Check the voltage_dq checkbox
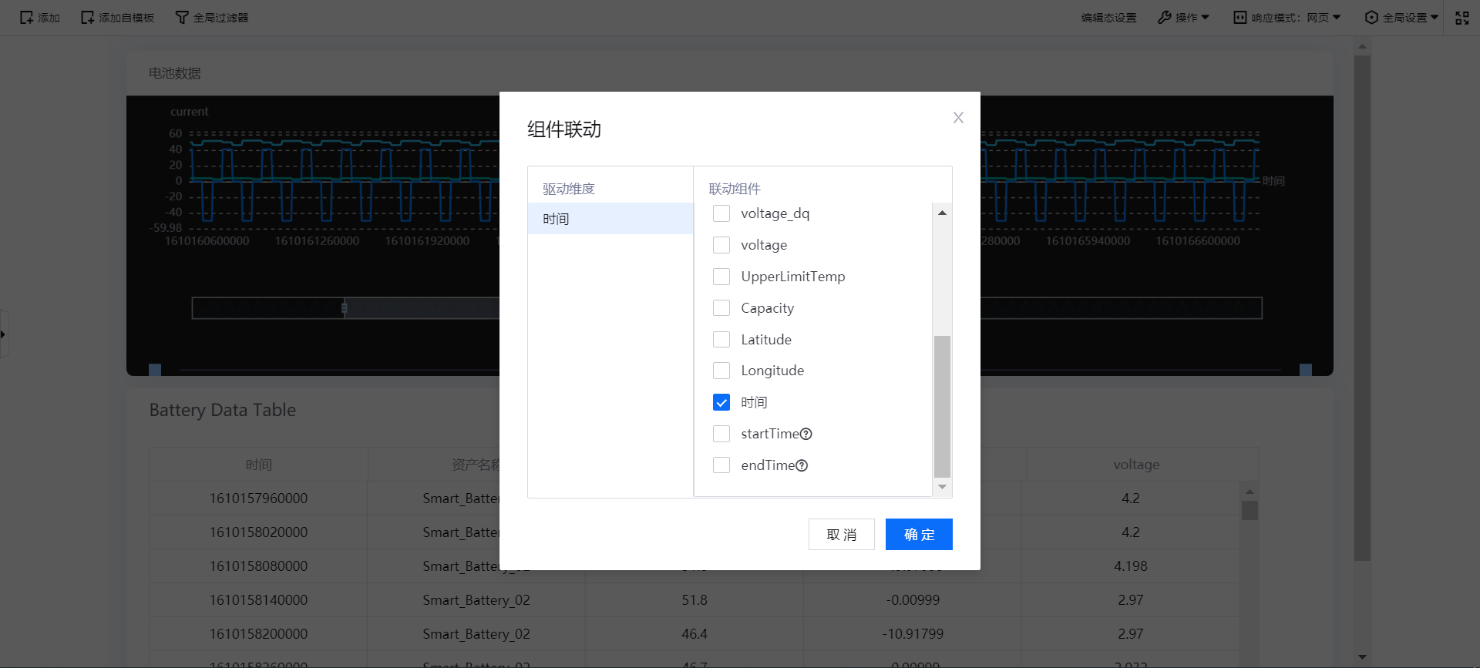 tap(721, 213)
